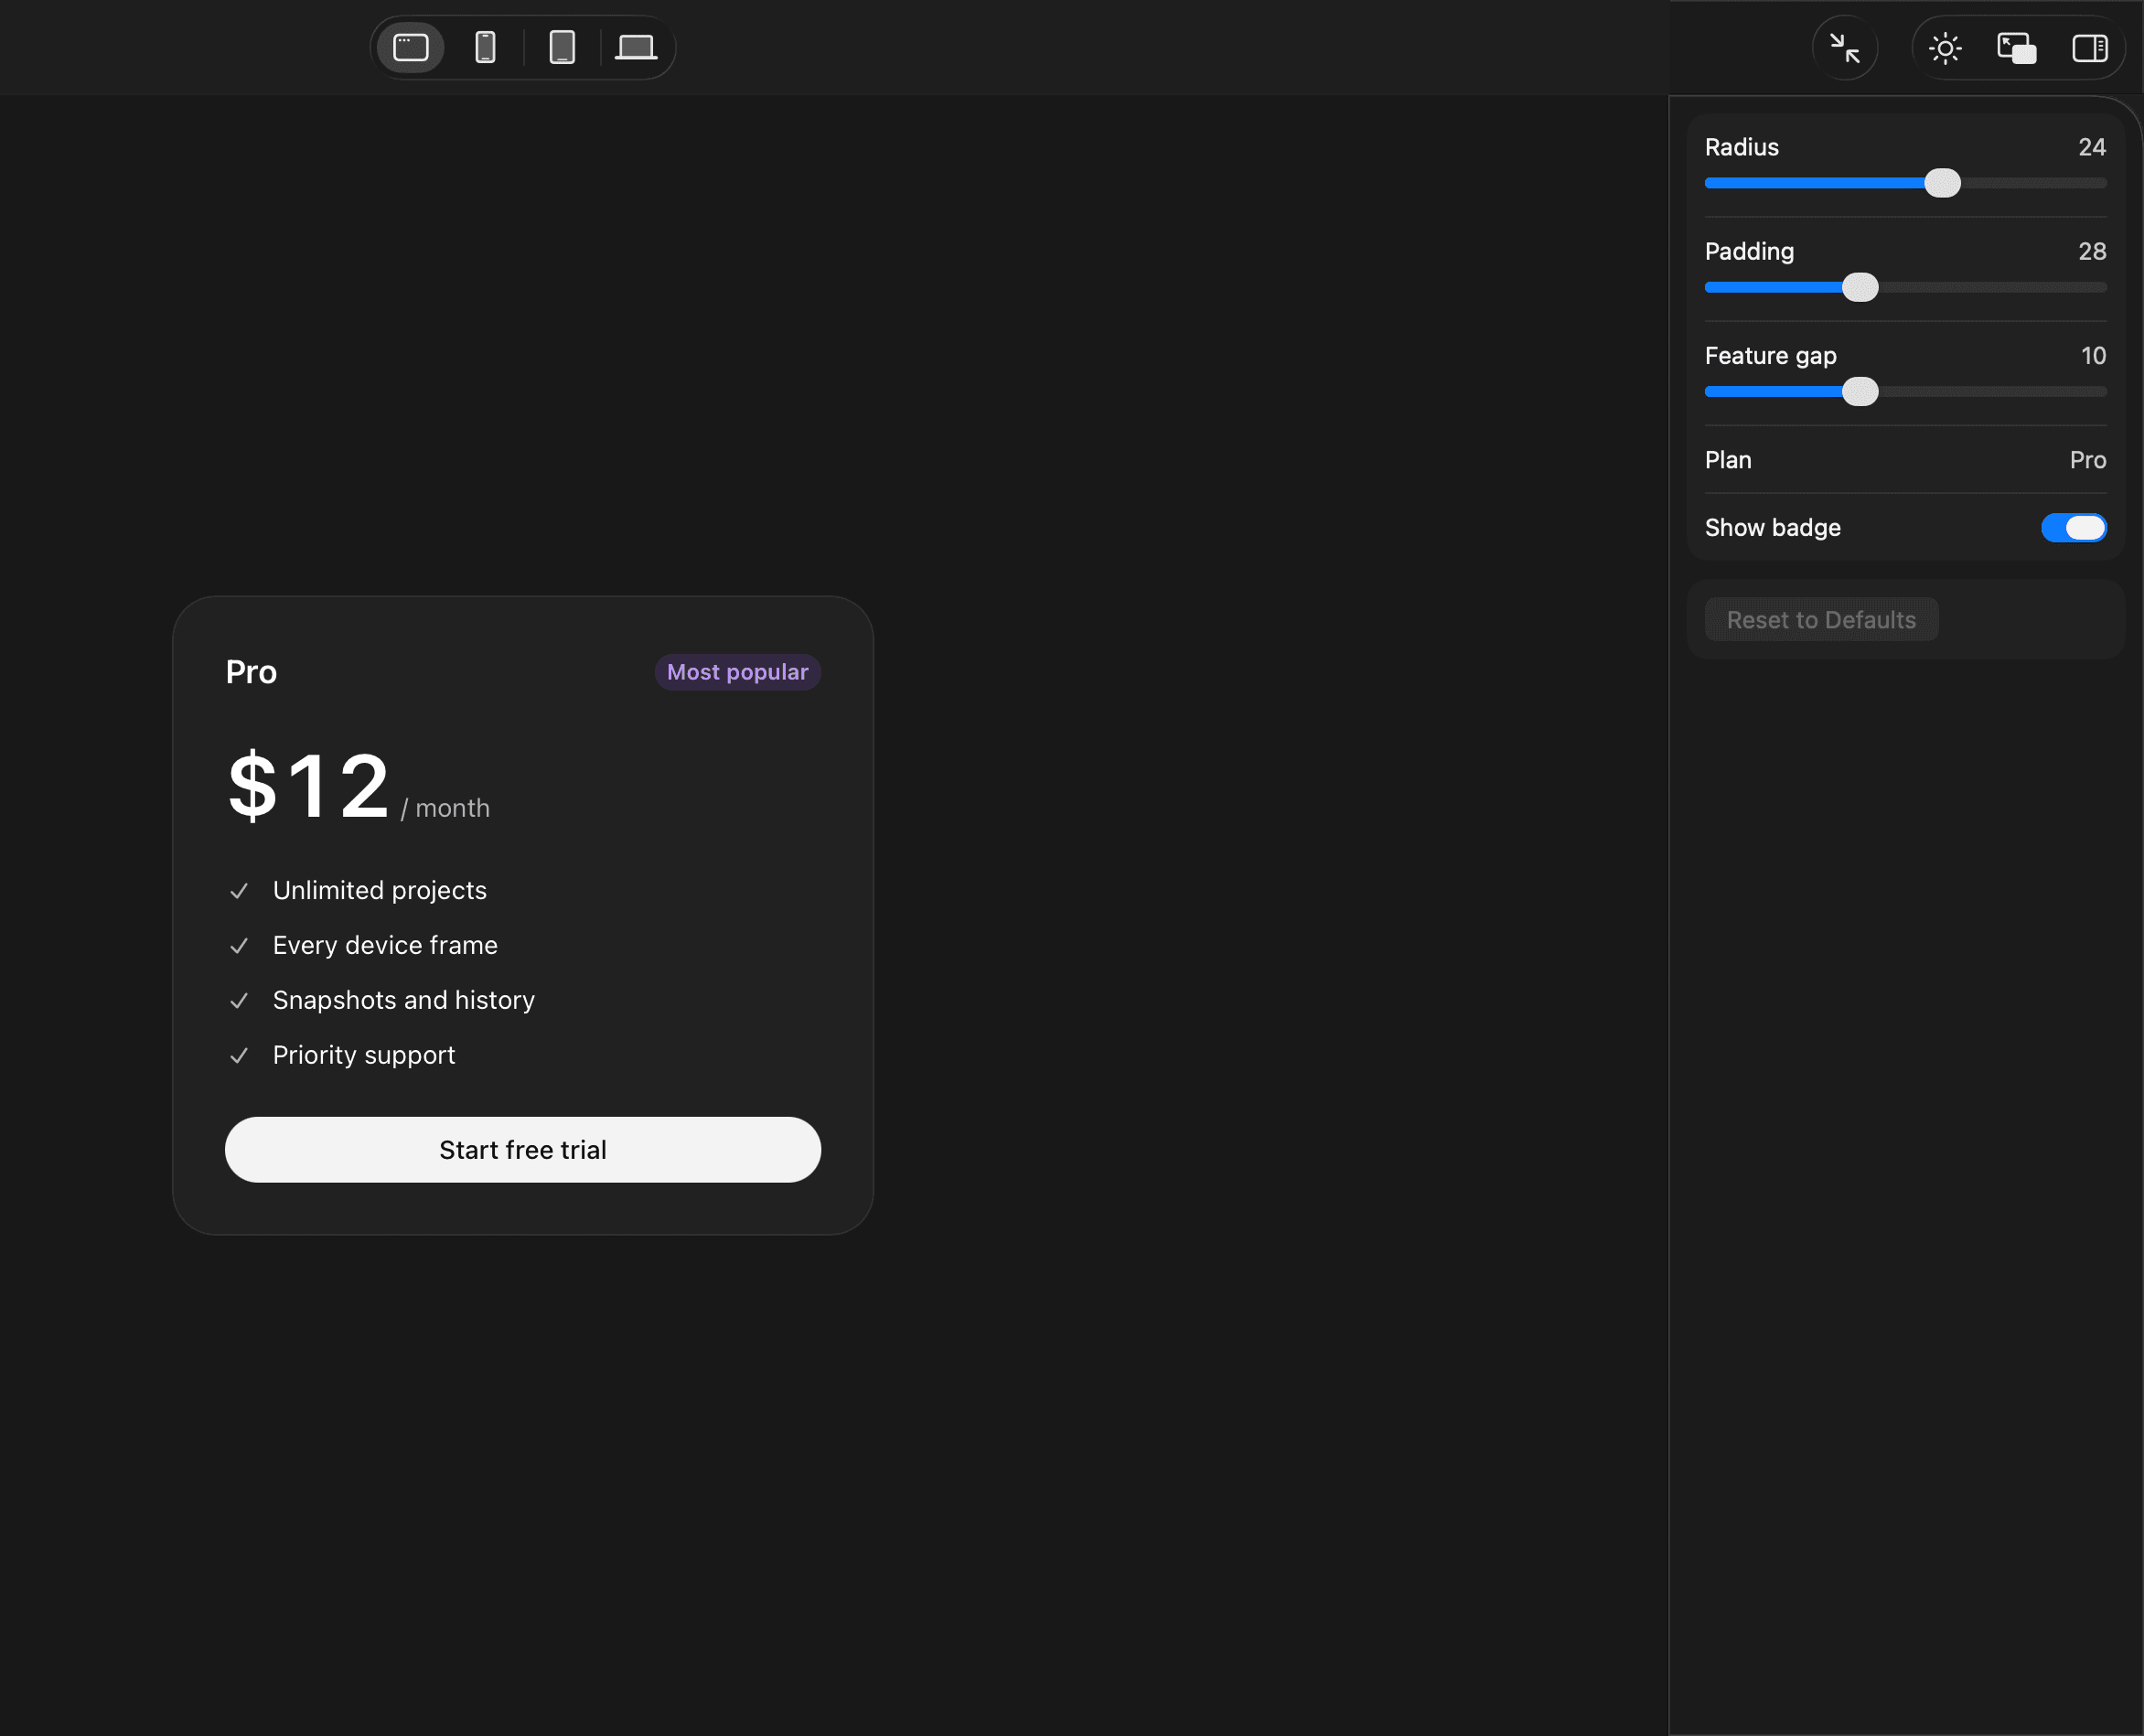Click the Most popular badge

pos(737,672)
